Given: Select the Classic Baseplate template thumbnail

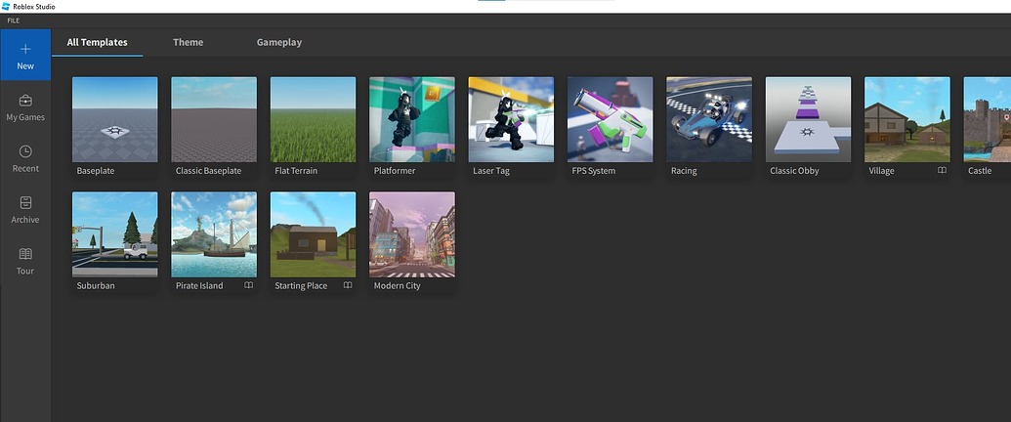Looking at the screenshot, I should (214, 119).
